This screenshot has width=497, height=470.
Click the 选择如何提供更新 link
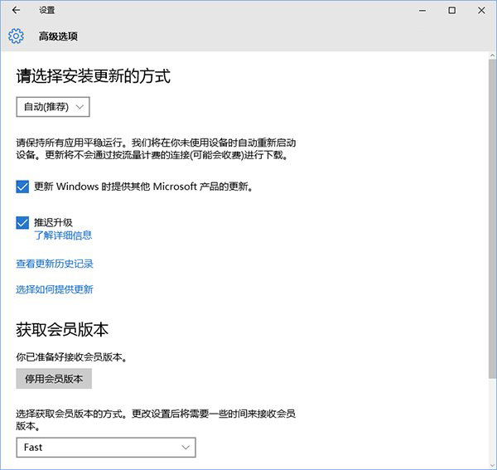coord(55,289)
